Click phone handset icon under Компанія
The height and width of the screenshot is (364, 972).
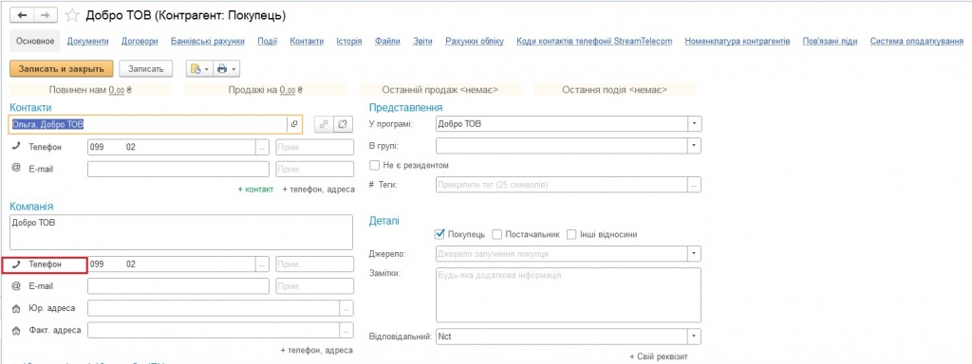tap(16, 264)
